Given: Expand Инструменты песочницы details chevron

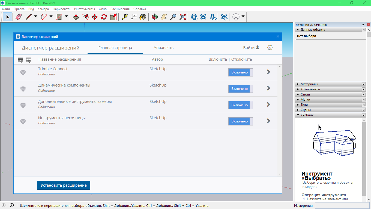Looking at the screenshot, I should 268,121.
